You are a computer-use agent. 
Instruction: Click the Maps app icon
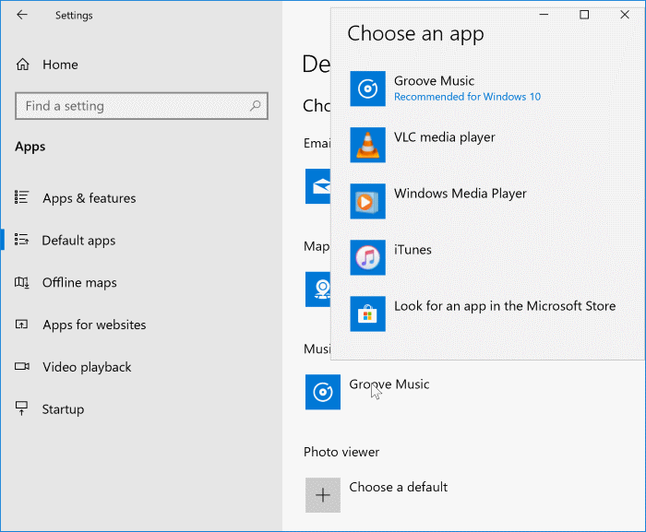point(318,290)
